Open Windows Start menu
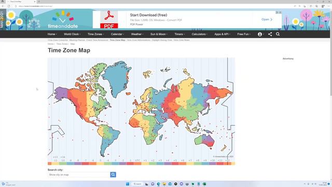Screen dimensions: 332x187 pos(128,184)
